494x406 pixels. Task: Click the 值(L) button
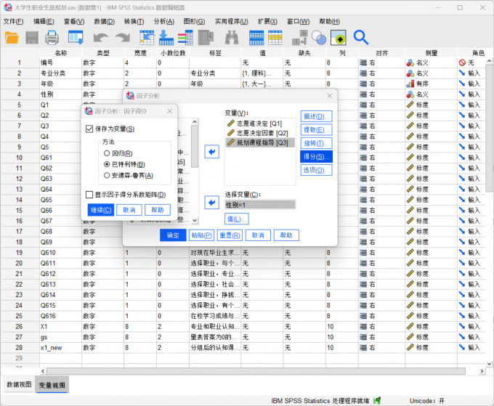(x=237, y=219)
